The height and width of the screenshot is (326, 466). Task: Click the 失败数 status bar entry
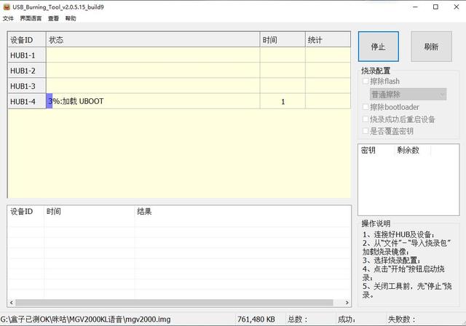(402, 319)
